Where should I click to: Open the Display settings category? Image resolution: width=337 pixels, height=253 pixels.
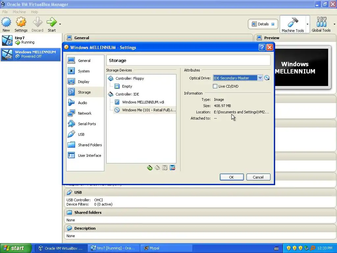(85, 82)
